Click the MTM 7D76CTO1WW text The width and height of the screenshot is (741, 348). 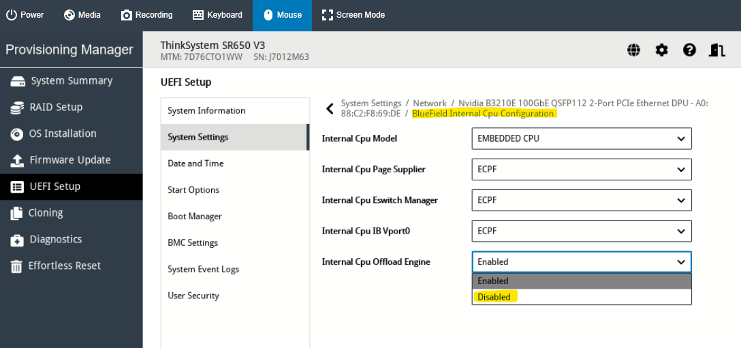[x=202, y=58]
